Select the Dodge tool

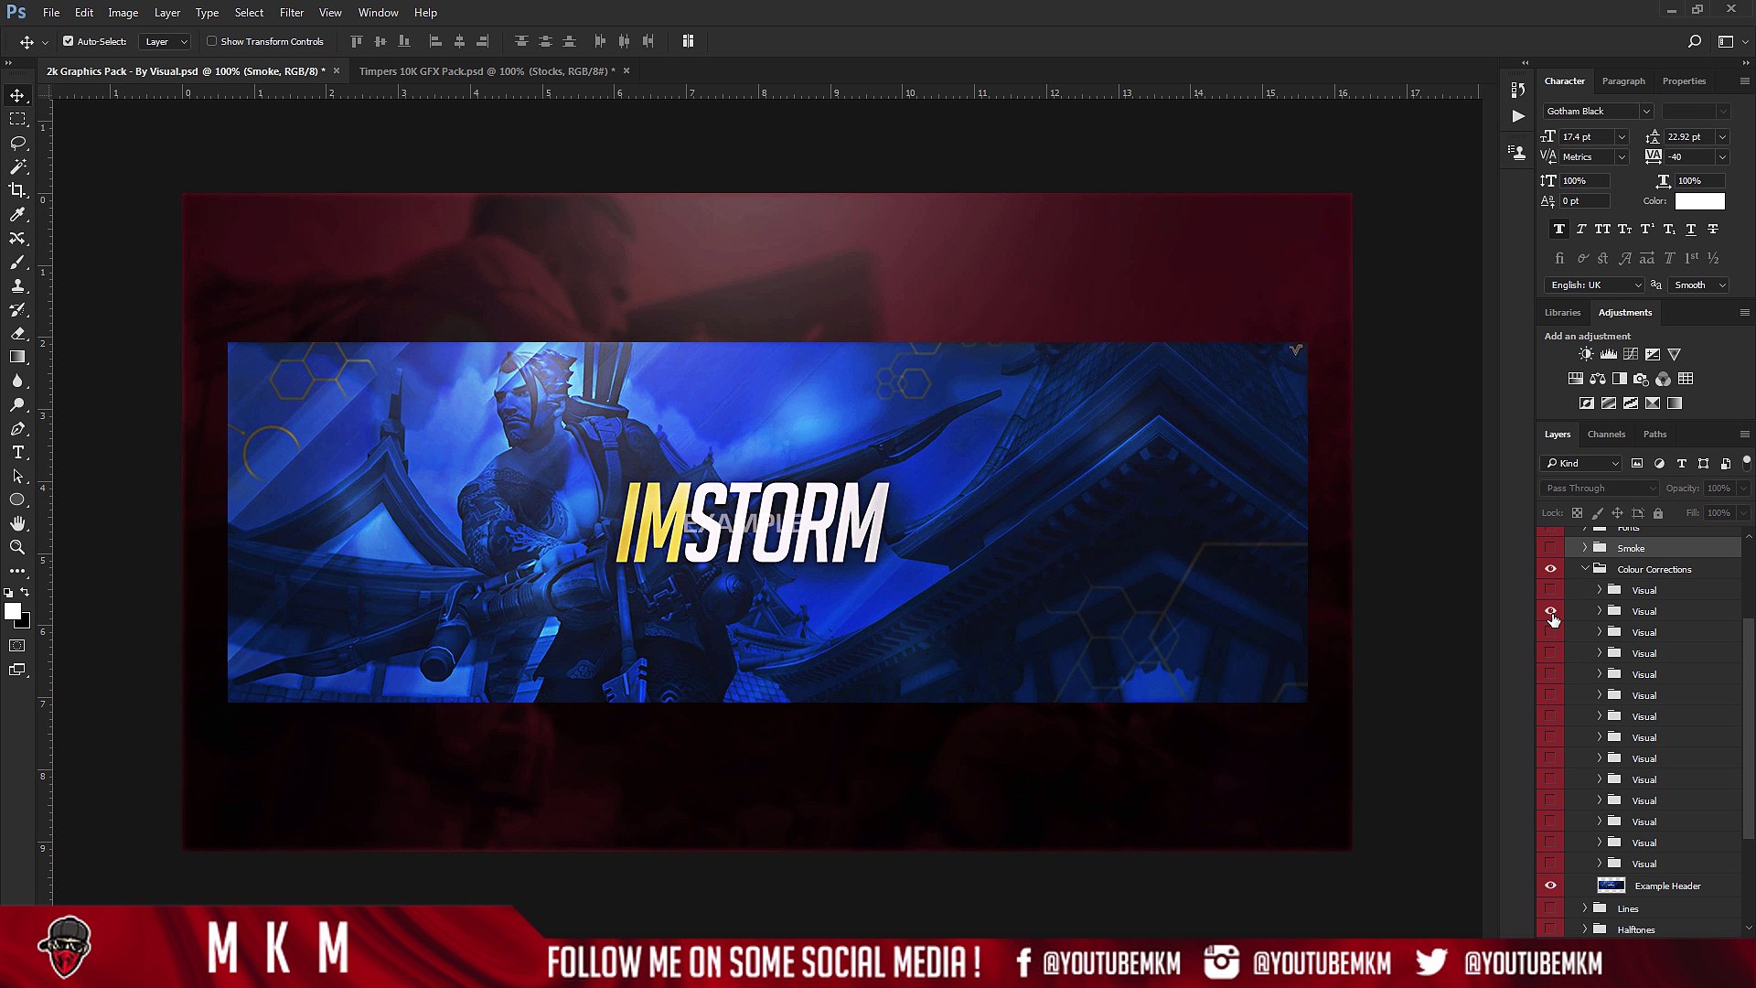tap(17, 404)
